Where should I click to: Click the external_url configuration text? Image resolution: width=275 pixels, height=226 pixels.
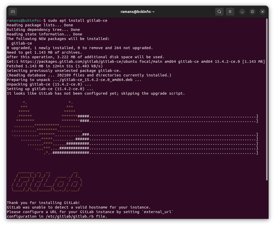[x=158, y=212]
